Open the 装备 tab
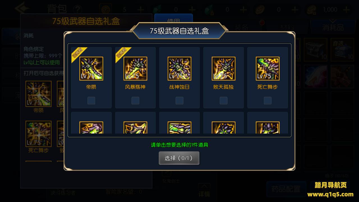359x202 pixels. [x=241, y=27]
